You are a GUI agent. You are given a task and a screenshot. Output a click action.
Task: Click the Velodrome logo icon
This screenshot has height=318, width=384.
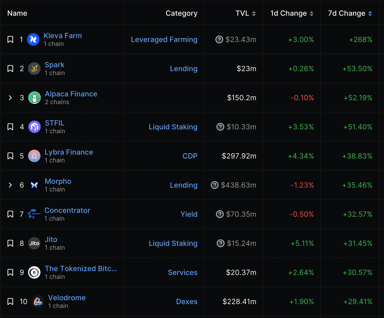pos(38,302)
